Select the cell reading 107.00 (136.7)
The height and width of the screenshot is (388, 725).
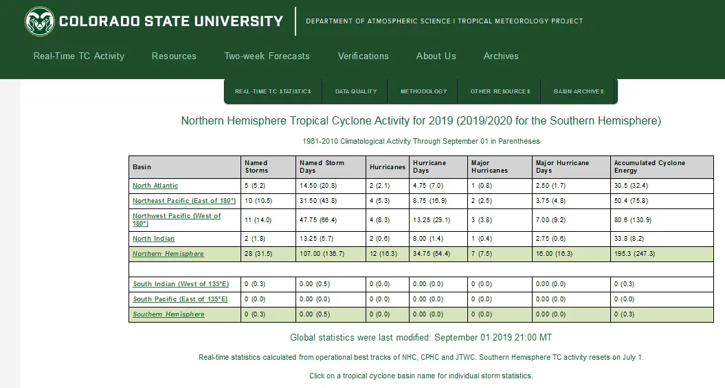pyautogui.click(x=331, y=254)
